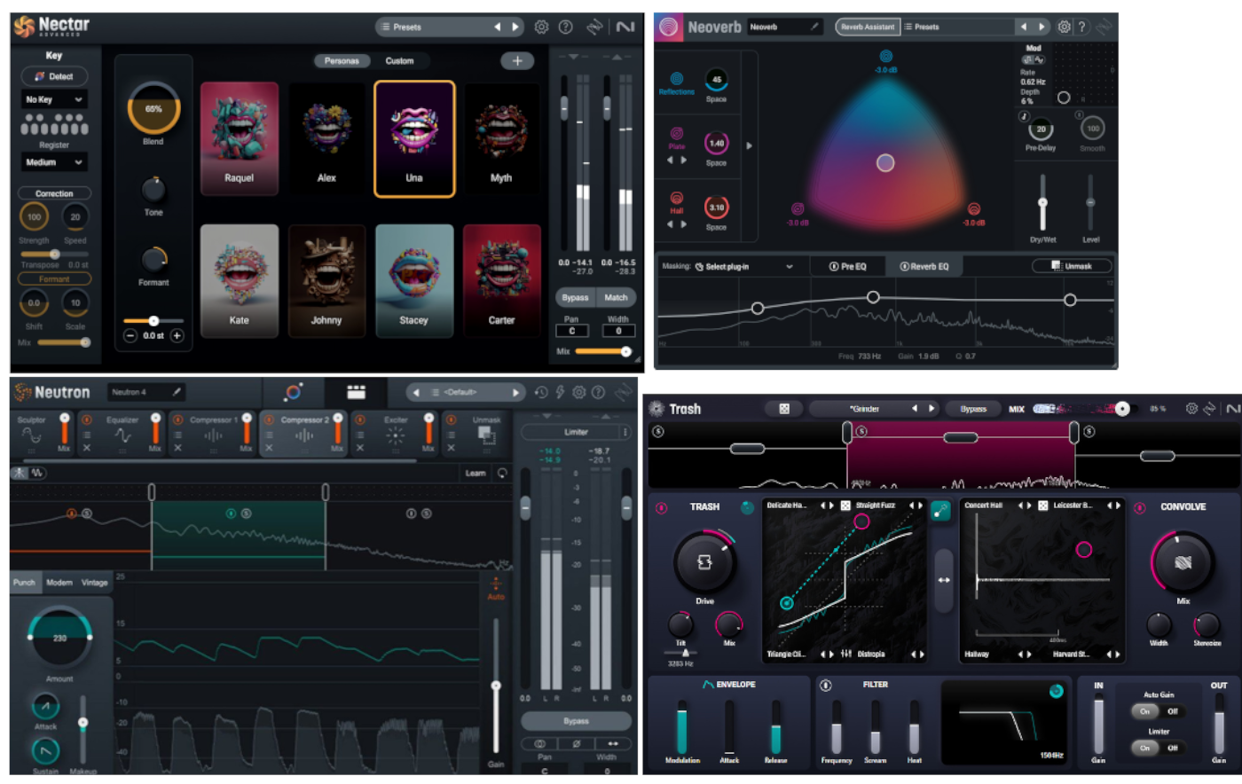The height and width of the screenshot is (784, 1242).
Task: Select the Vintage compressor mode tab
Action: 94,583
